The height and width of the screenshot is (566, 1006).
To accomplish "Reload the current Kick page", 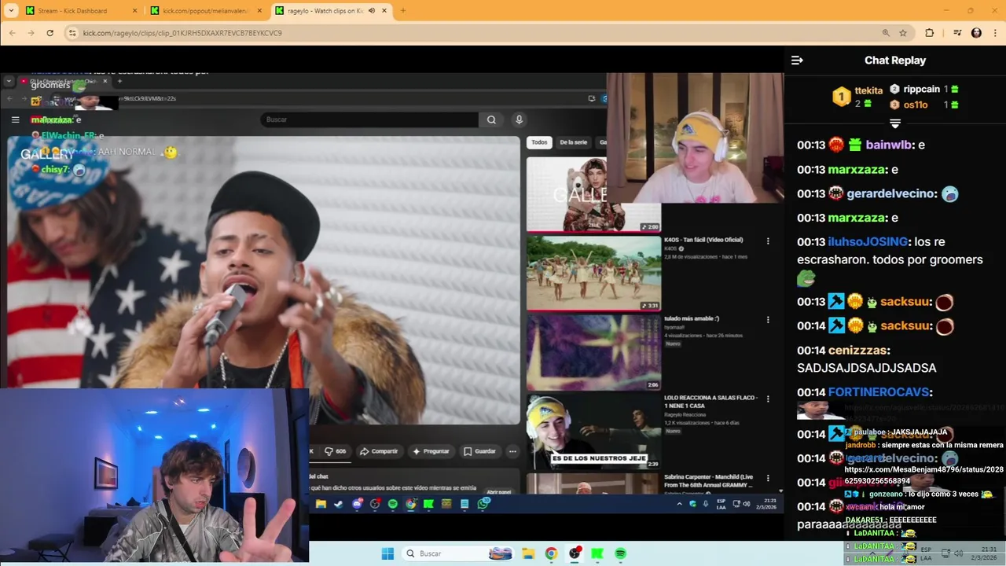I will (x=50, y=33).
